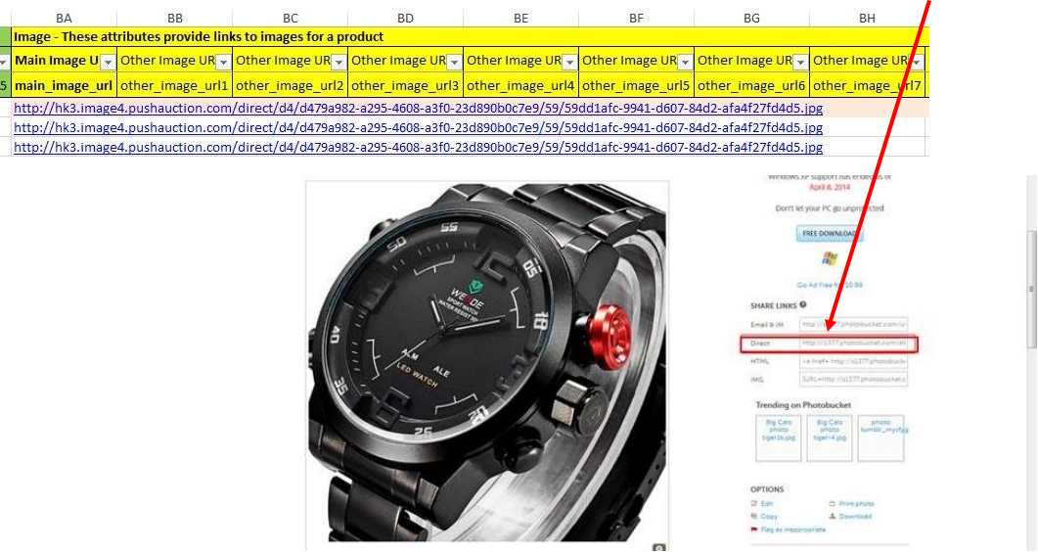This screenshot has width=1038, height=552.
Task: Select the BD column header
Action: point(405,18)
